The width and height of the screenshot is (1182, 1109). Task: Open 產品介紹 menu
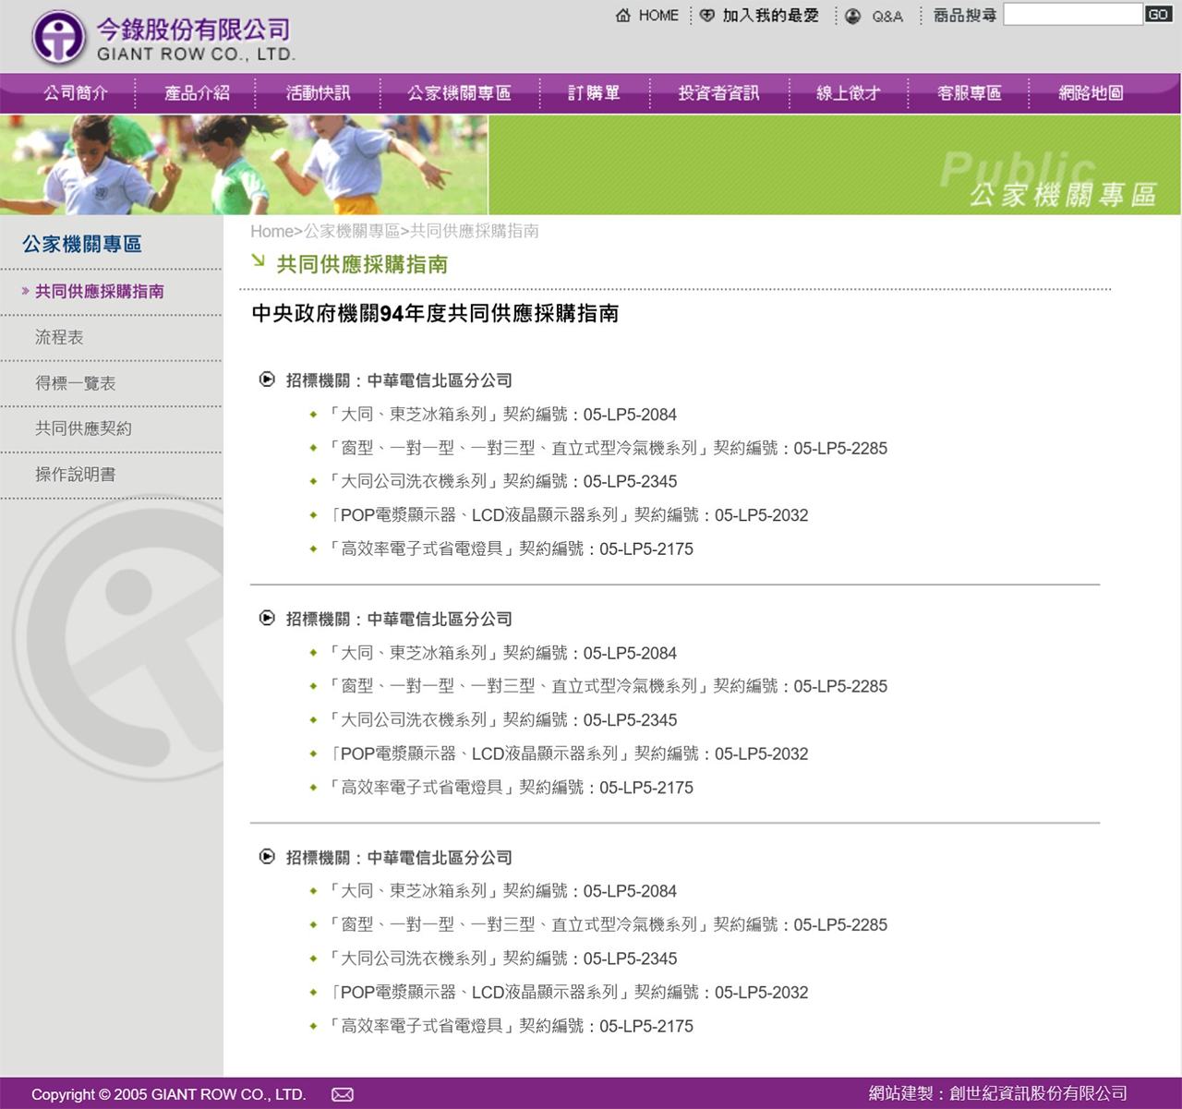pos(197,93)
